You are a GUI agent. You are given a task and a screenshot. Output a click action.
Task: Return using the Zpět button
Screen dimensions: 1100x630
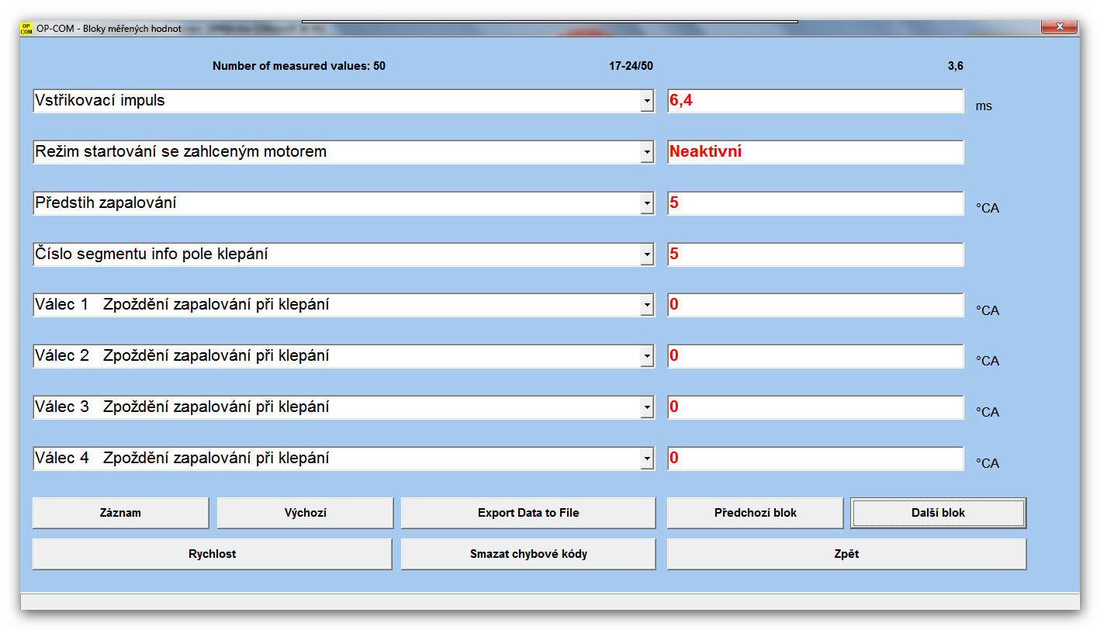pos(846,554)
